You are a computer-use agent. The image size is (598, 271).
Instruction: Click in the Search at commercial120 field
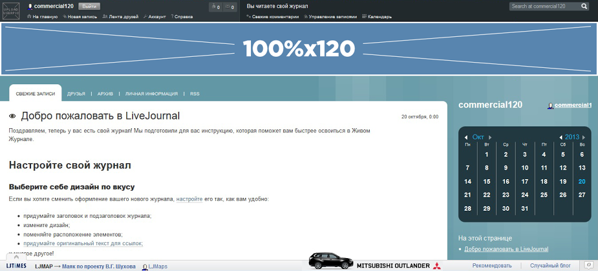543,6
